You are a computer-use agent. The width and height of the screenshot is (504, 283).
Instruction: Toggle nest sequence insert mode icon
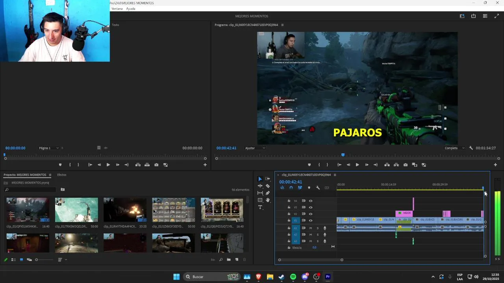tap(282, 188)
